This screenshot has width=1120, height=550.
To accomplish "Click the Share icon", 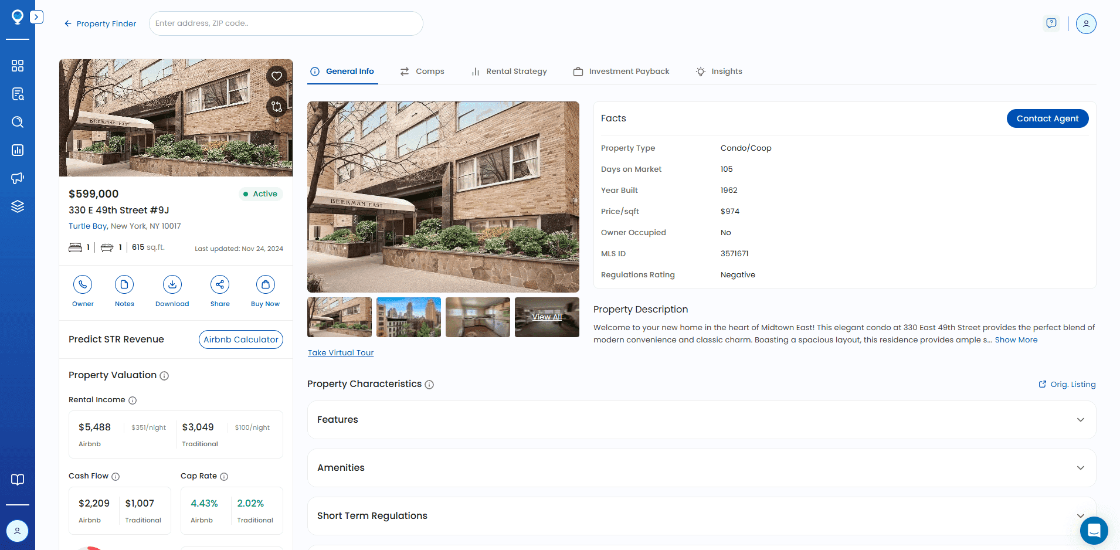I will point(220,284).
